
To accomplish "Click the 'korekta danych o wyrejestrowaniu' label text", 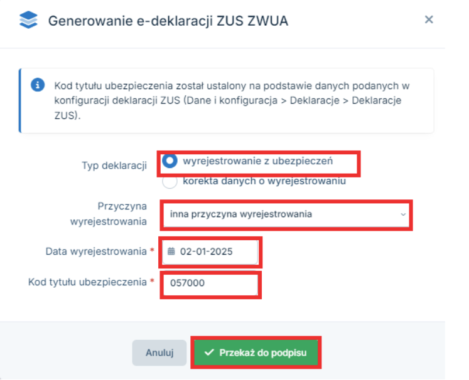I will click(x=264, y=181).
